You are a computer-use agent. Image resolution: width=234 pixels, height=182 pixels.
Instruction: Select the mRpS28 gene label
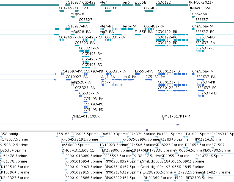pos(77,14)
